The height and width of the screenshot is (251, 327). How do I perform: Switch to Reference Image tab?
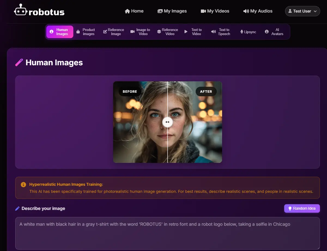pos(114,32)
